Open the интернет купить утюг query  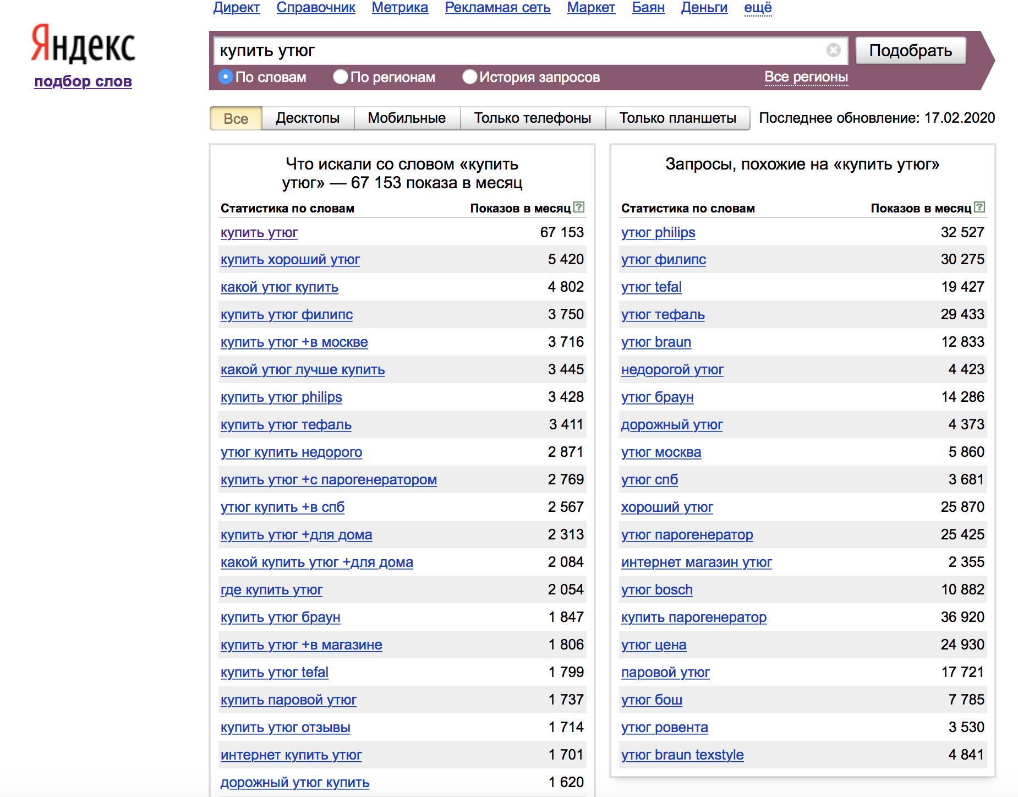[x=291, y=755]
